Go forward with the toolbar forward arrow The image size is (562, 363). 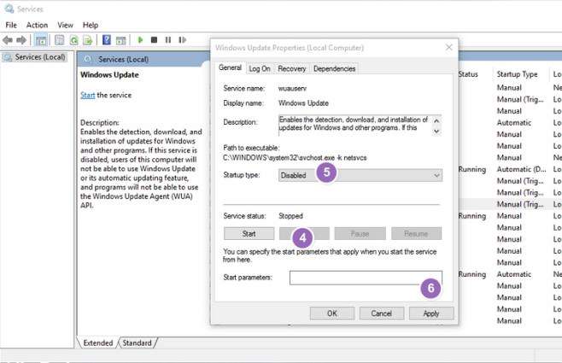tap(21, 40)
